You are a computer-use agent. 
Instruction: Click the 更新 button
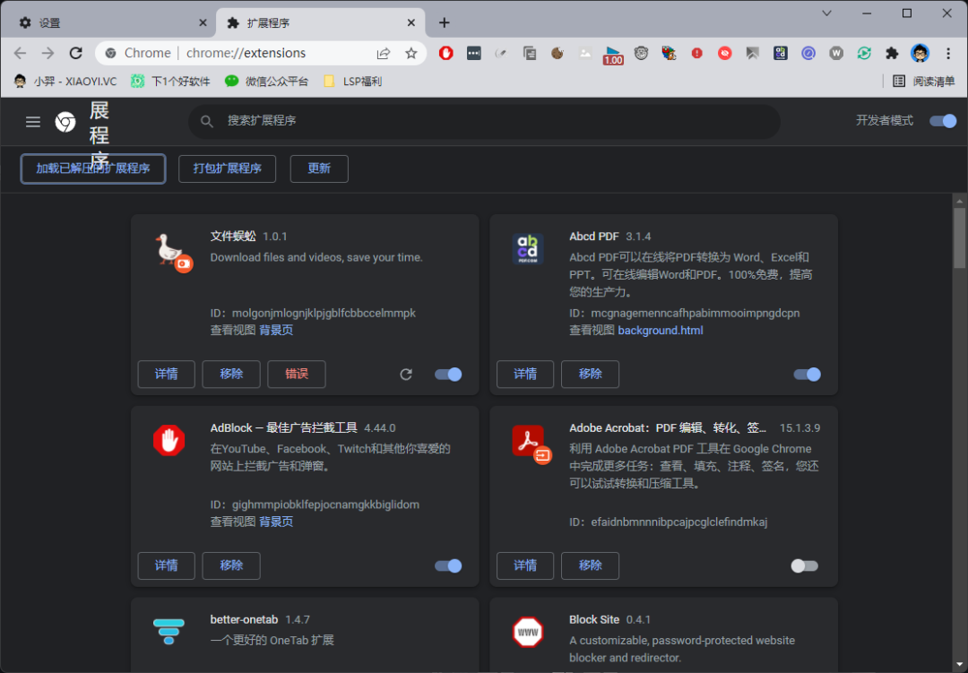coord(319,168)
